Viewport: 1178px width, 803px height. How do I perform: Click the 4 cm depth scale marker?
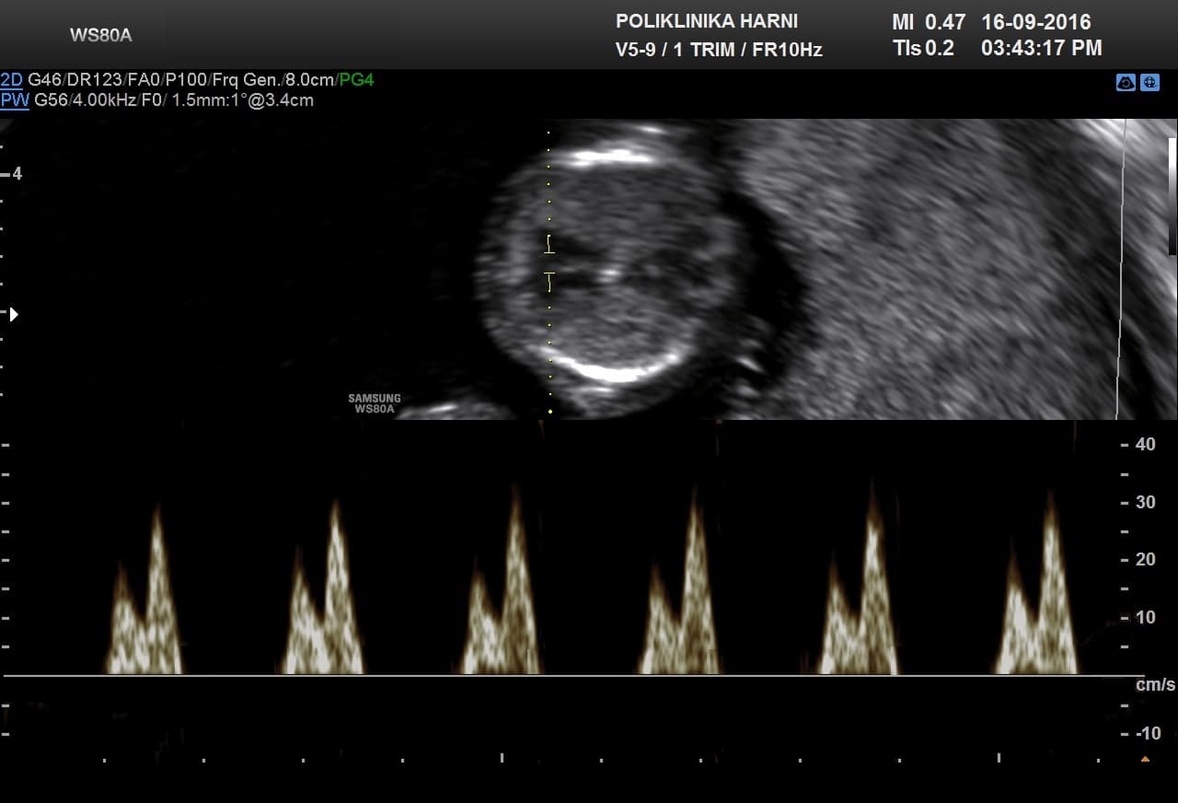17,173
